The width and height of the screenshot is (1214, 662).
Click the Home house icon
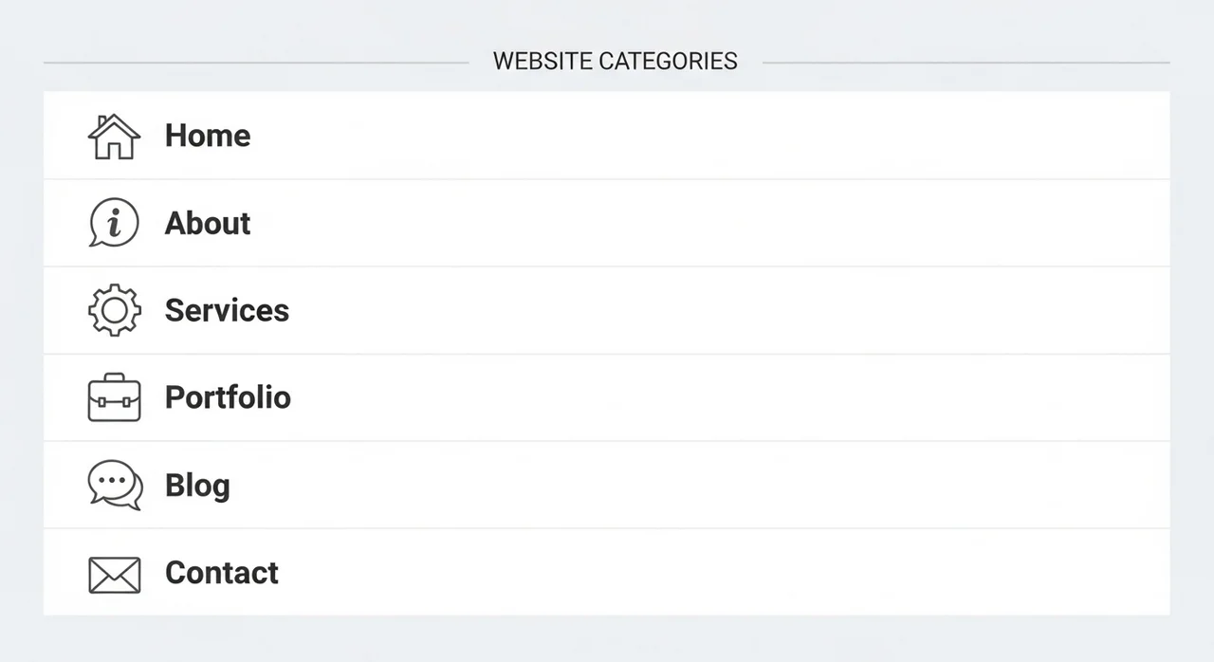pos(114,137)
